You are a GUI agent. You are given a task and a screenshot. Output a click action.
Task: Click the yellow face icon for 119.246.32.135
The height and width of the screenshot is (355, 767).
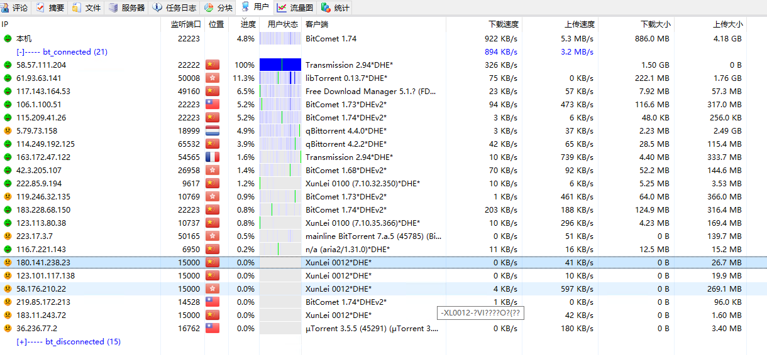tap(8, 197)
